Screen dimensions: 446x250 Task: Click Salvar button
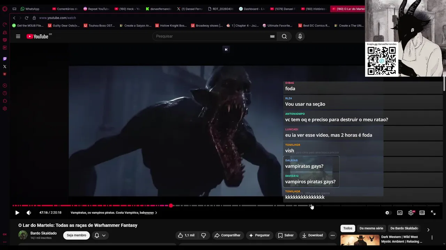[x=286, y=235]
